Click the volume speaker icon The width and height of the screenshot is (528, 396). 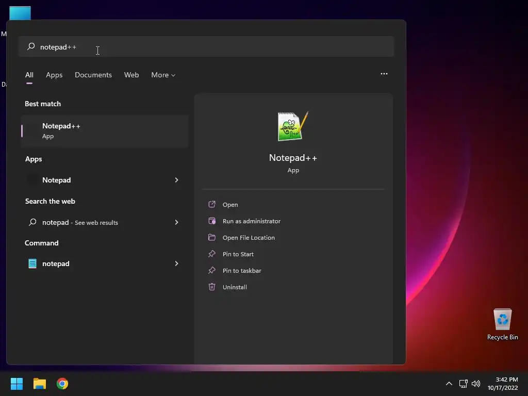pos(476,384)
